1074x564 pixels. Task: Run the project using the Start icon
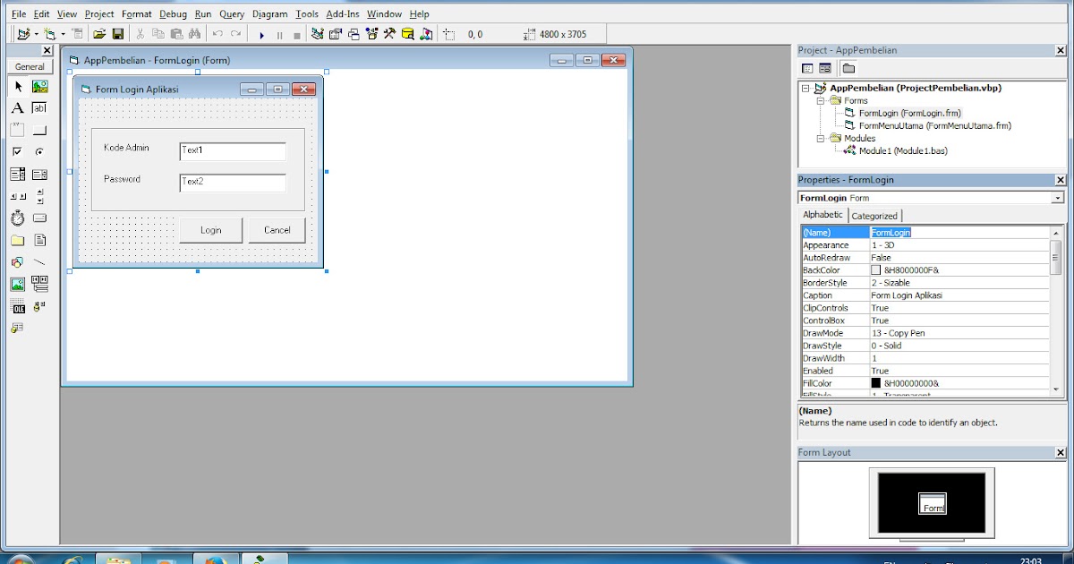coord(262,33)
